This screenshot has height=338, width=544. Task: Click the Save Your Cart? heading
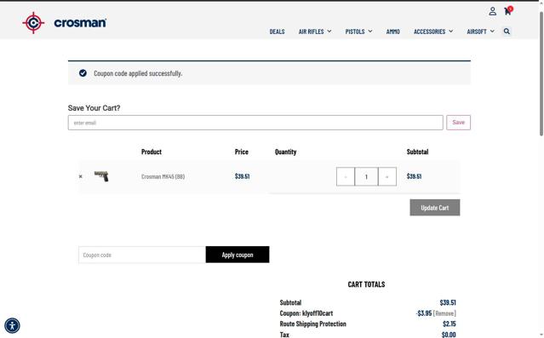[94, 108]
